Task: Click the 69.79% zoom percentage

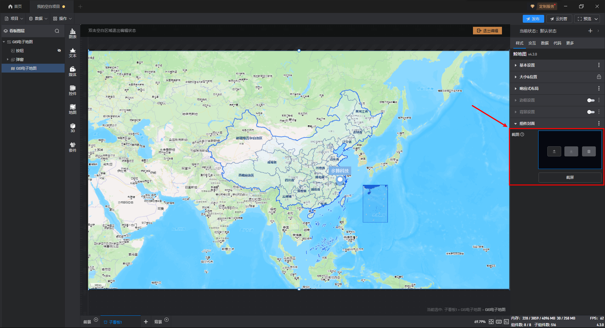Action: (x=480, y=322)
